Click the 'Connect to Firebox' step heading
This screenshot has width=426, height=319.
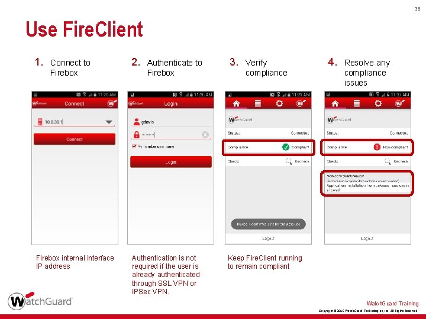click(70, 67)
